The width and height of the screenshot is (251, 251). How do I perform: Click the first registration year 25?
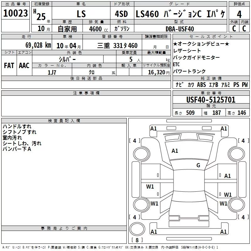(41, 17)
